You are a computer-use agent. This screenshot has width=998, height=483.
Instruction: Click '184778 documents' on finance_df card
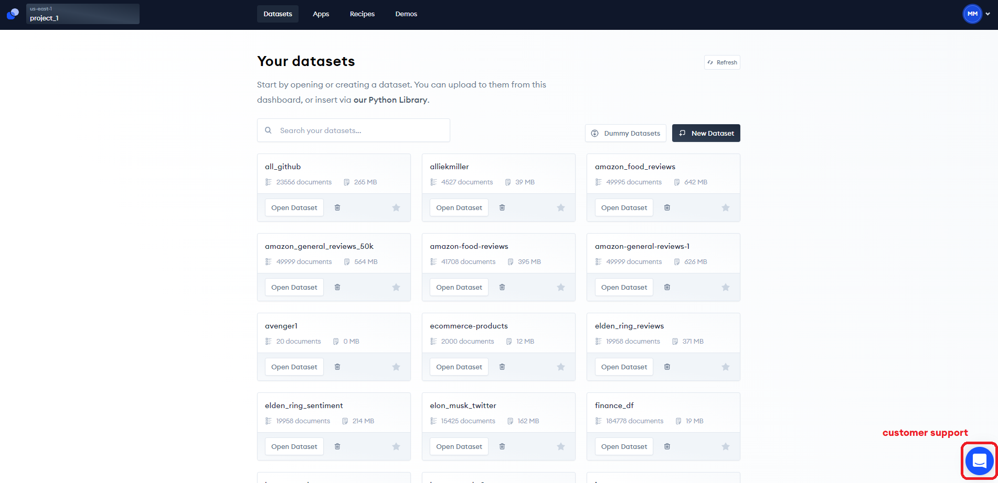(634, 421)
